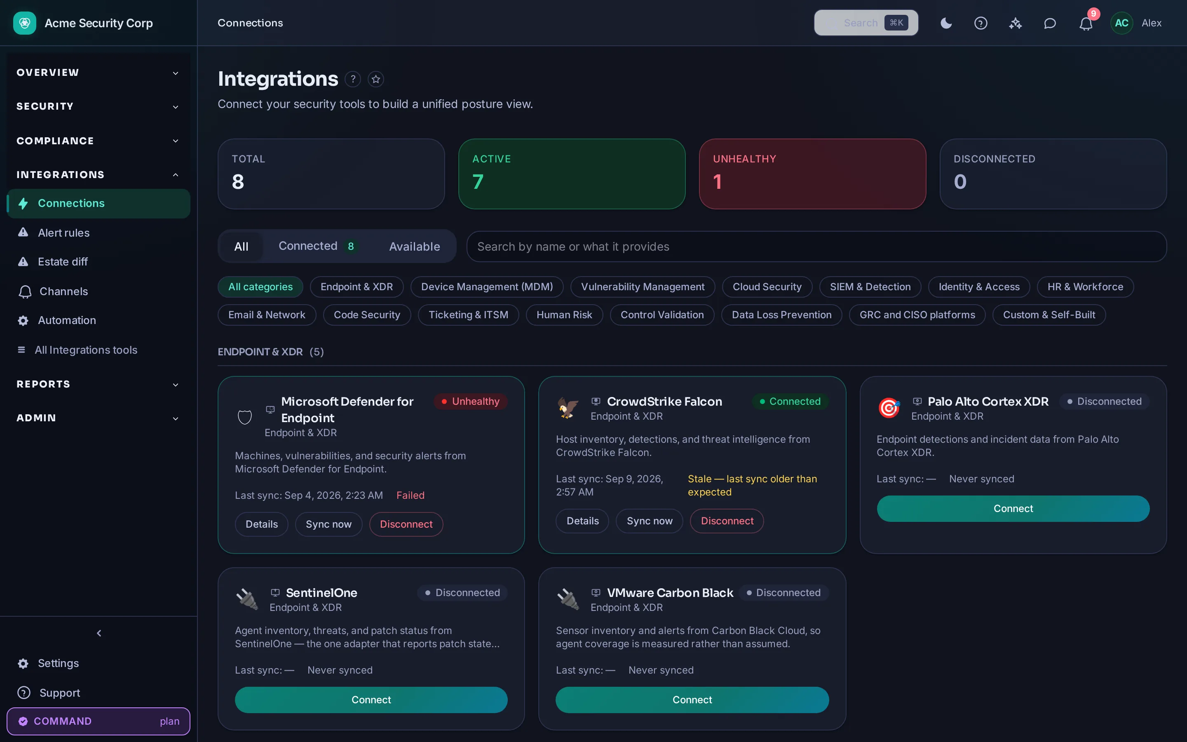The width and height of the screenshot is (1187, 742).
Task: Open the Unhealthy summary card
Action: 812,174
